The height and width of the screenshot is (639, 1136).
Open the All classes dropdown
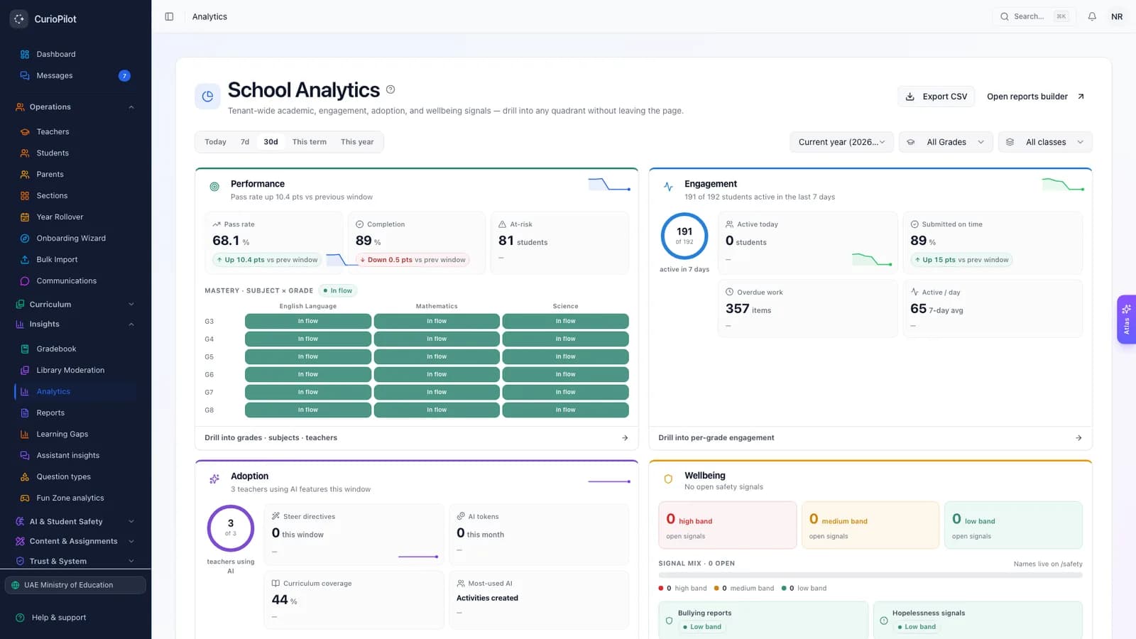(x=1045, y=142)
